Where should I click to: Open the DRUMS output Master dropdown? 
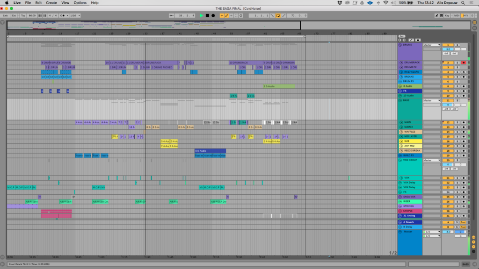pos(431,45)
